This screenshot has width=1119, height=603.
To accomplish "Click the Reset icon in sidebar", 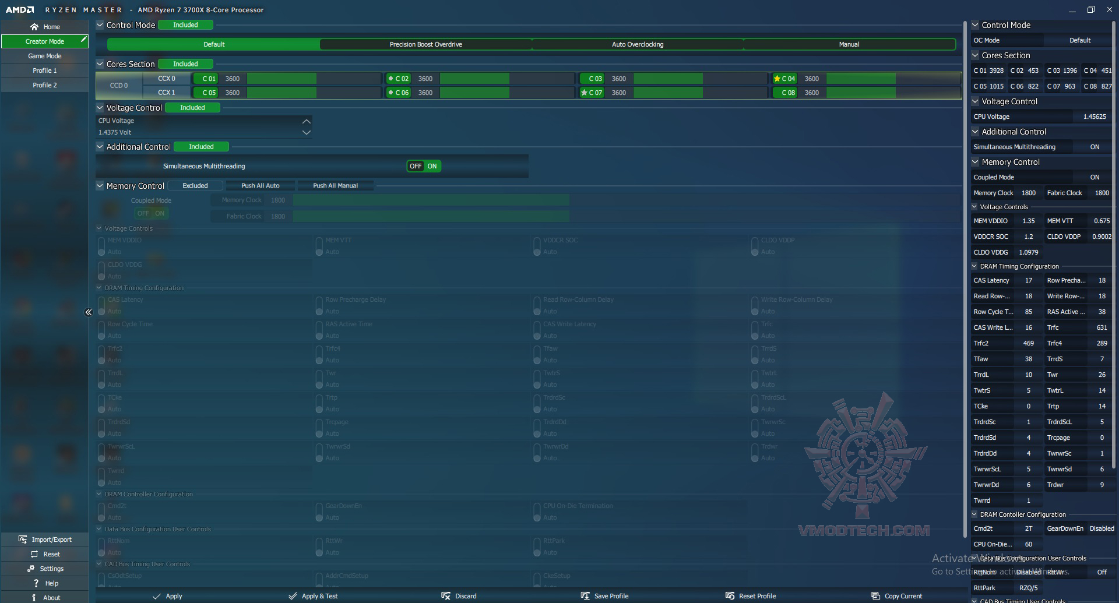I will coord(34,554).
